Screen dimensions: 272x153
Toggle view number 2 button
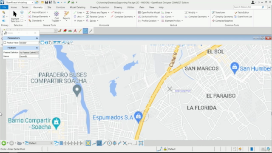point(64,143)
